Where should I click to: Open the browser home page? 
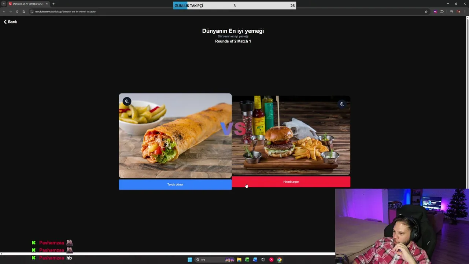click(x=24, y=11)
